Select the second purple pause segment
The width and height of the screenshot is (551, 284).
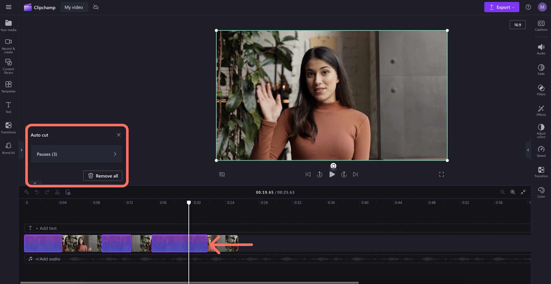(x=116, y=243)
